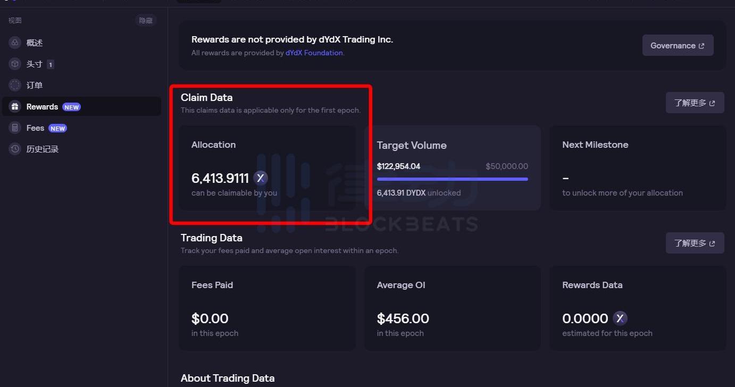This screenshot has width=735, height=387.
Task: Select 历史记录 in the sidebar
Action: tap(43, 149)
